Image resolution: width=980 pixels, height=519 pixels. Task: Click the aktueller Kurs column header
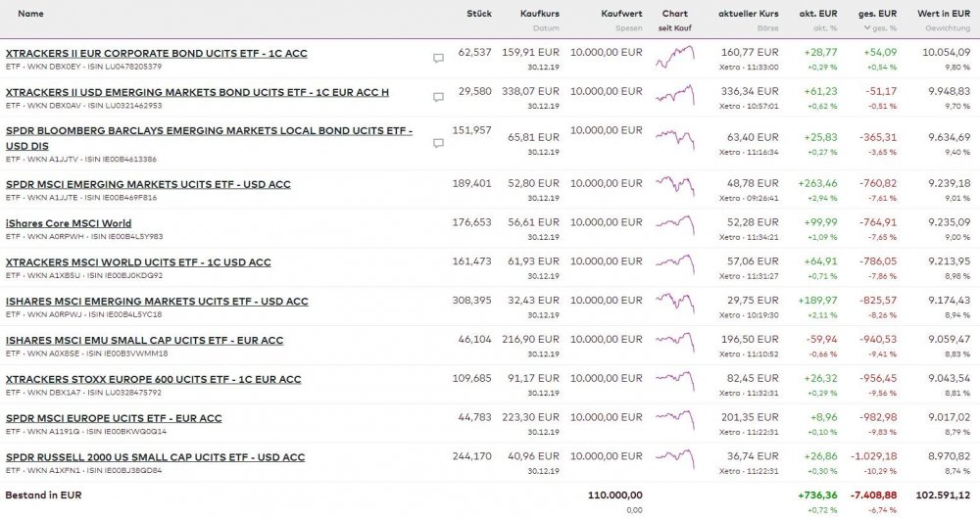pyautogui.click(x=748, y=14)
